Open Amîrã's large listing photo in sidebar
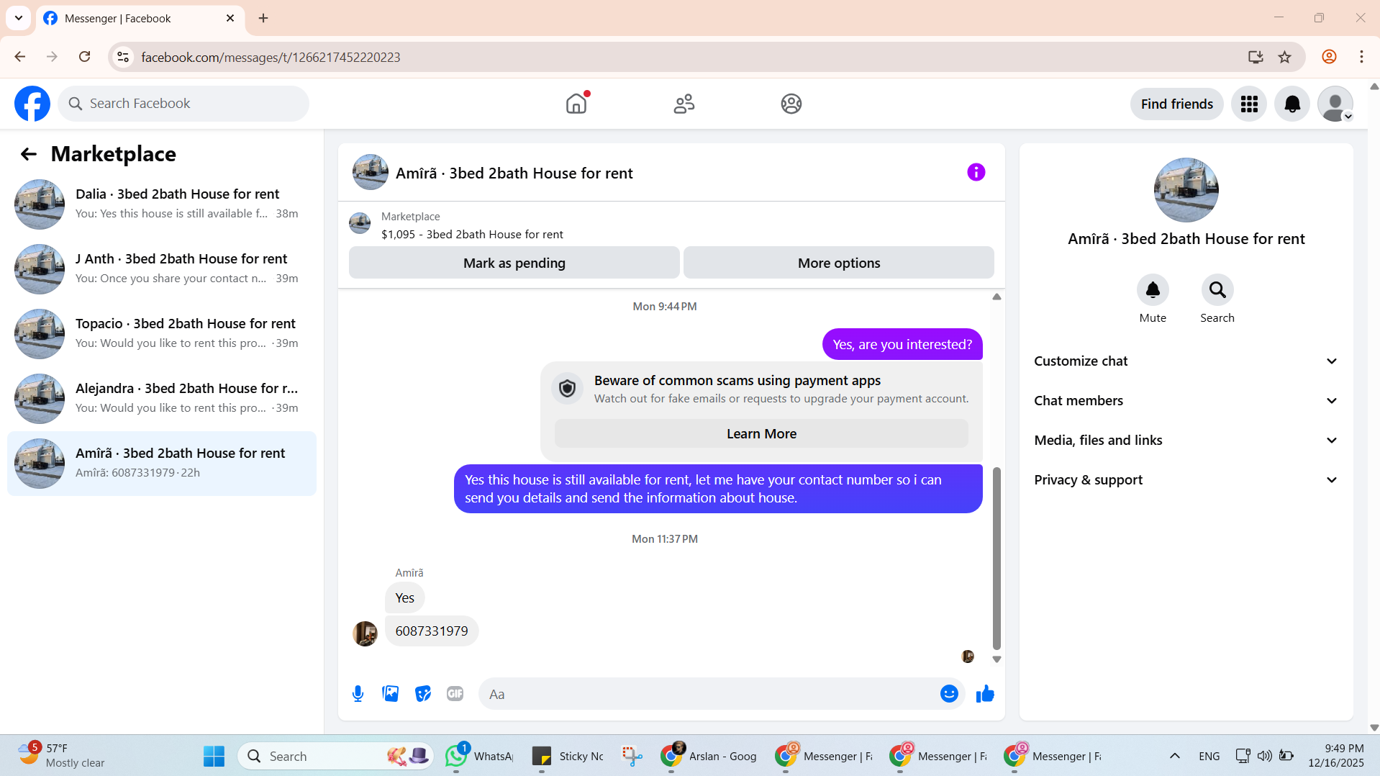 pyautogui.click(x=1186, y=190)
